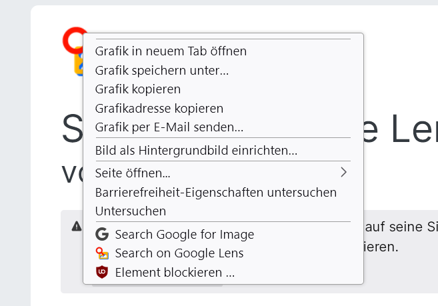This screenshot has width=438, height=306.
Task: Select Grafikadresse kopieren
Action: click(159, 108)
